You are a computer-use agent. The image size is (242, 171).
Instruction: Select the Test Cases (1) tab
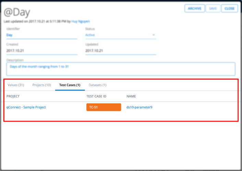pos(70,85)
